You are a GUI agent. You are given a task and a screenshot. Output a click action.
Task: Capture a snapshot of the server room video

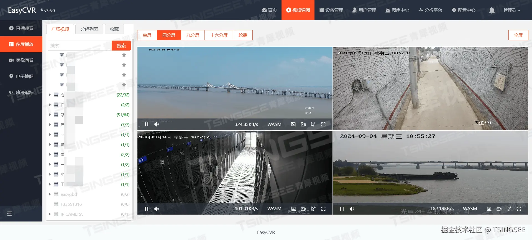tap(293, 209)
